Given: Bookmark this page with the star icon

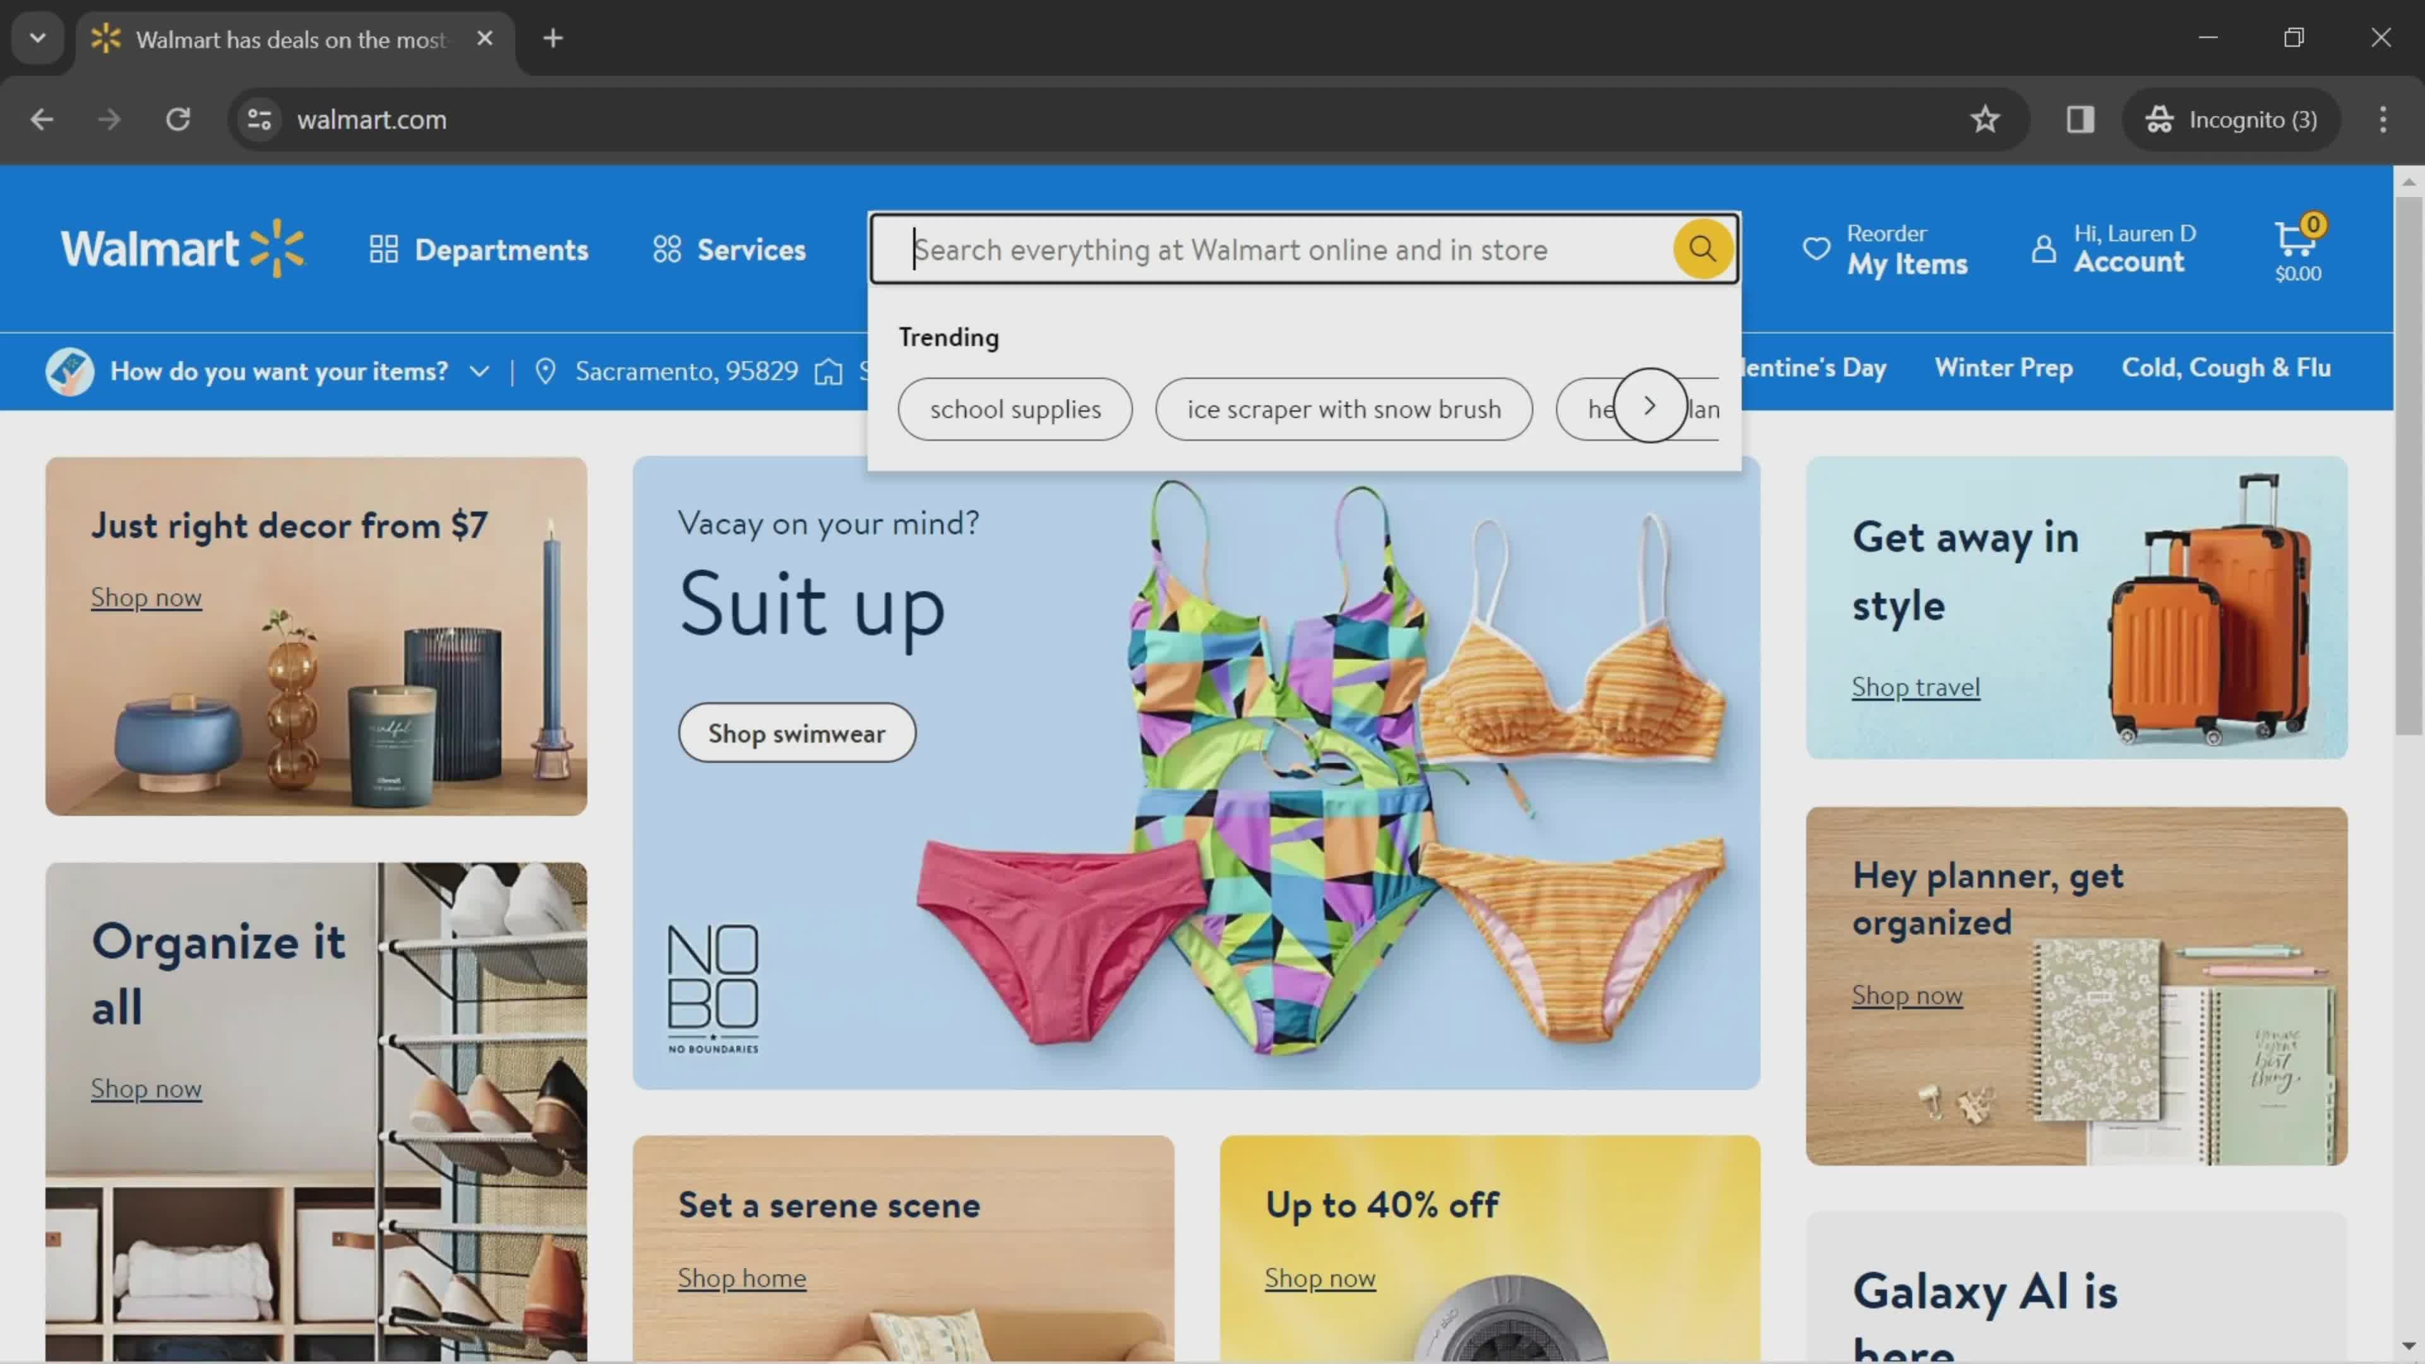Looking at the screenshot, I should click(x=1984, y=119).
